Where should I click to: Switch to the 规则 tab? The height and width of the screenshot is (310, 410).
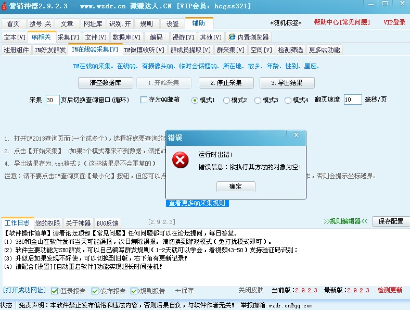pos(146,23)
